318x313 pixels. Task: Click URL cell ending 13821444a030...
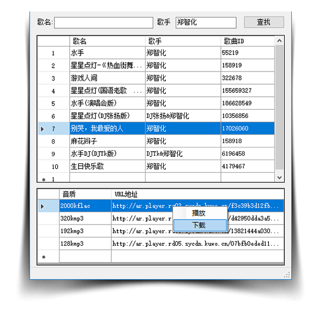tap(197, 231)
